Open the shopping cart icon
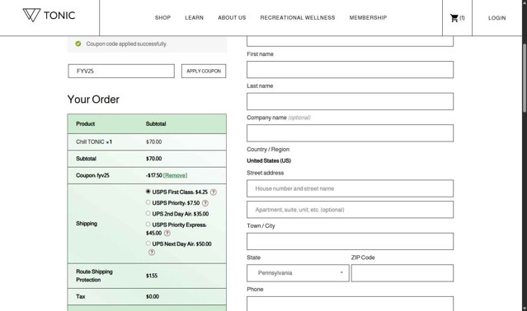Image resolution: width=527 pixels, height=311 pixels. click(x=454, y=18)
